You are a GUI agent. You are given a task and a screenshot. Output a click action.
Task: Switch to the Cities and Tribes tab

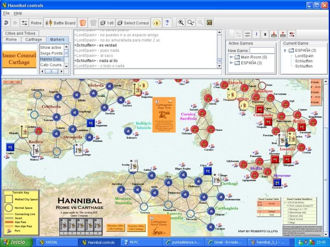[x=20, y=33]
